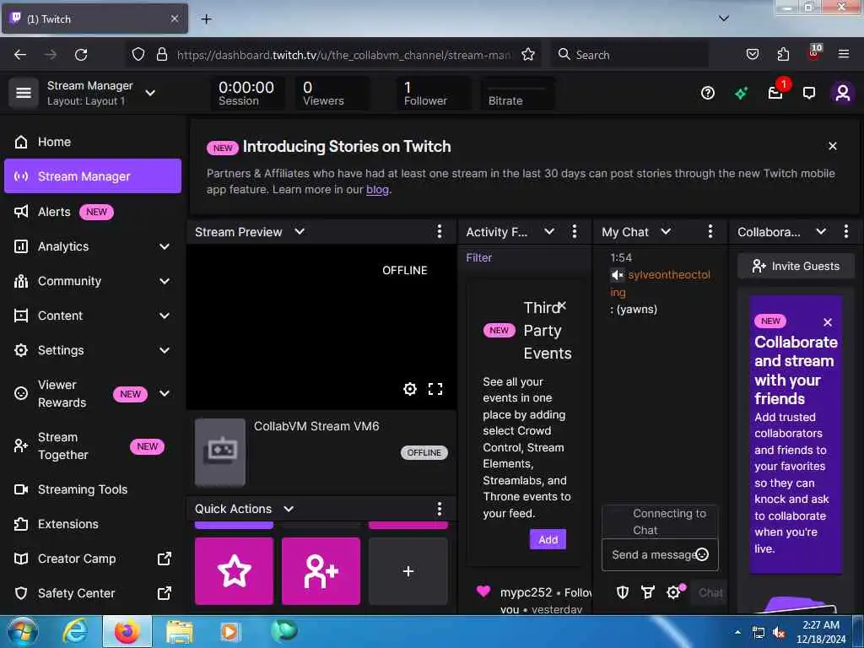Open the hamburger navigation menu in dashboard header

point(23,93)
